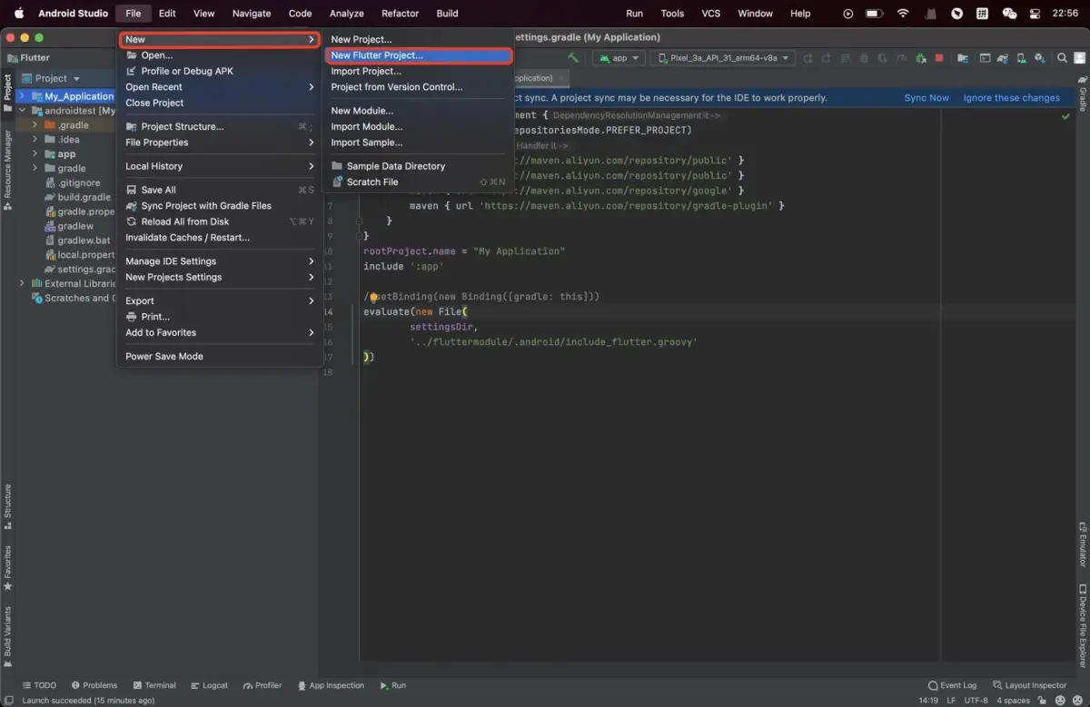The width and height of the screenshot is (1090, 707).
Task: Choose New Flutter Project... from the submenu
Action: [x=419, y=55]
